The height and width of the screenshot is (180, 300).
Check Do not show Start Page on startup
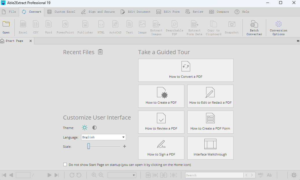pyautogui.click(x=65, y=165)
